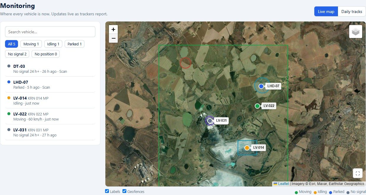Filter vehicles by Moving 1

click(x=31, y=44)
